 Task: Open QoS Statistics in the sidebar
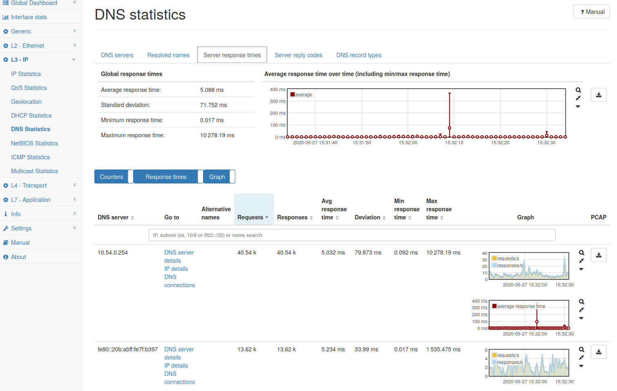point(29,88)
